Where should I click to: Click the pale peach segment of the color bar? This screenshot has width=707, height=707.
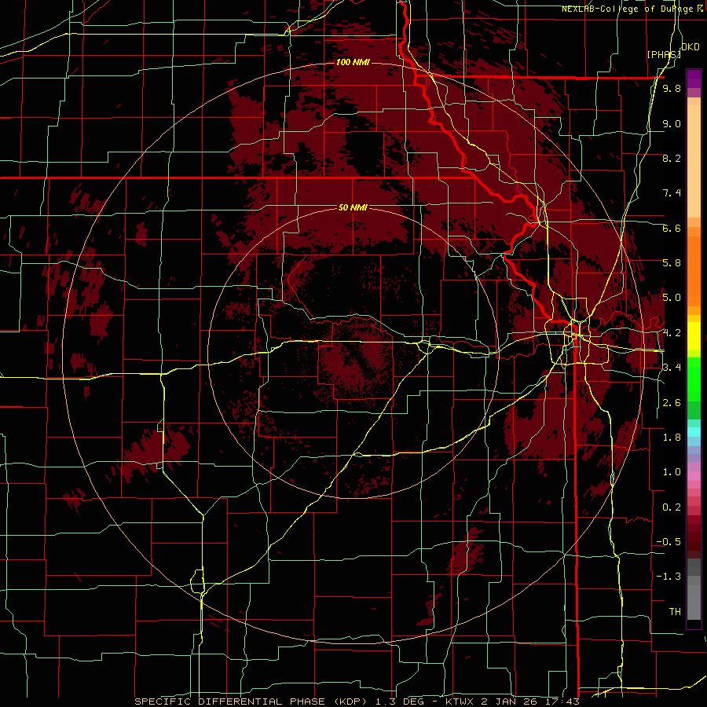[x=694, y=163]
